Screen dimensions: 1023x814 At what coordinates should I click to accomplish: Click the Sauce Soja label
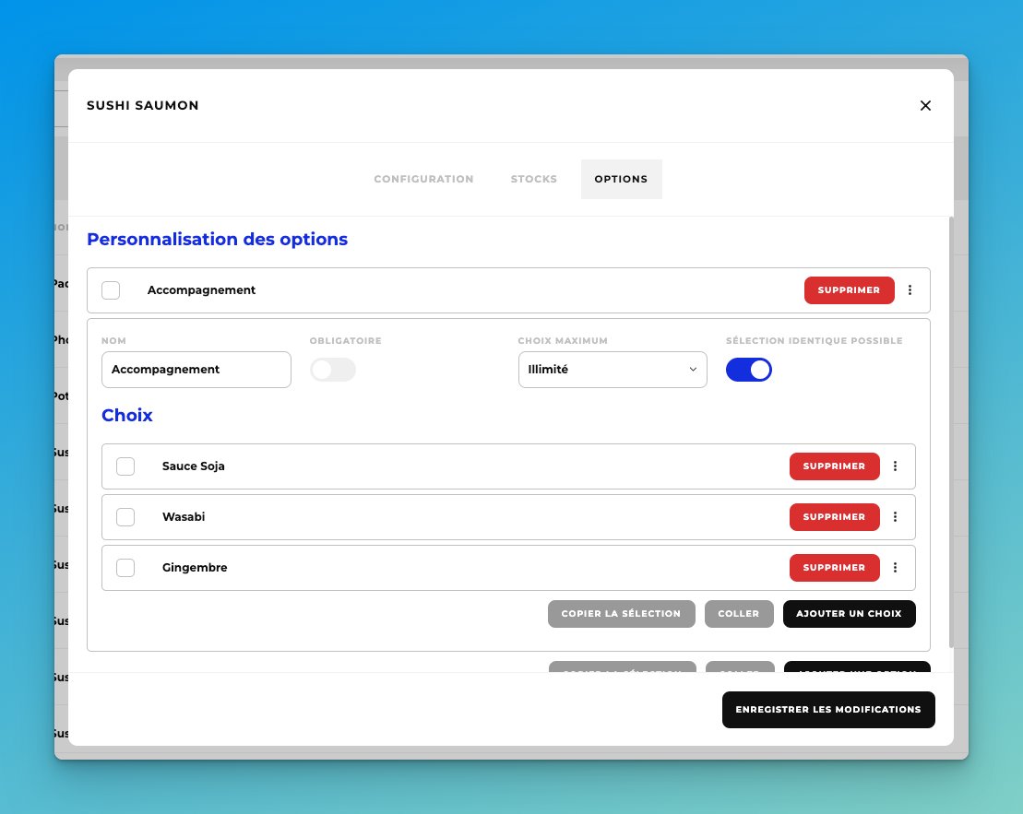pos(193,466)
